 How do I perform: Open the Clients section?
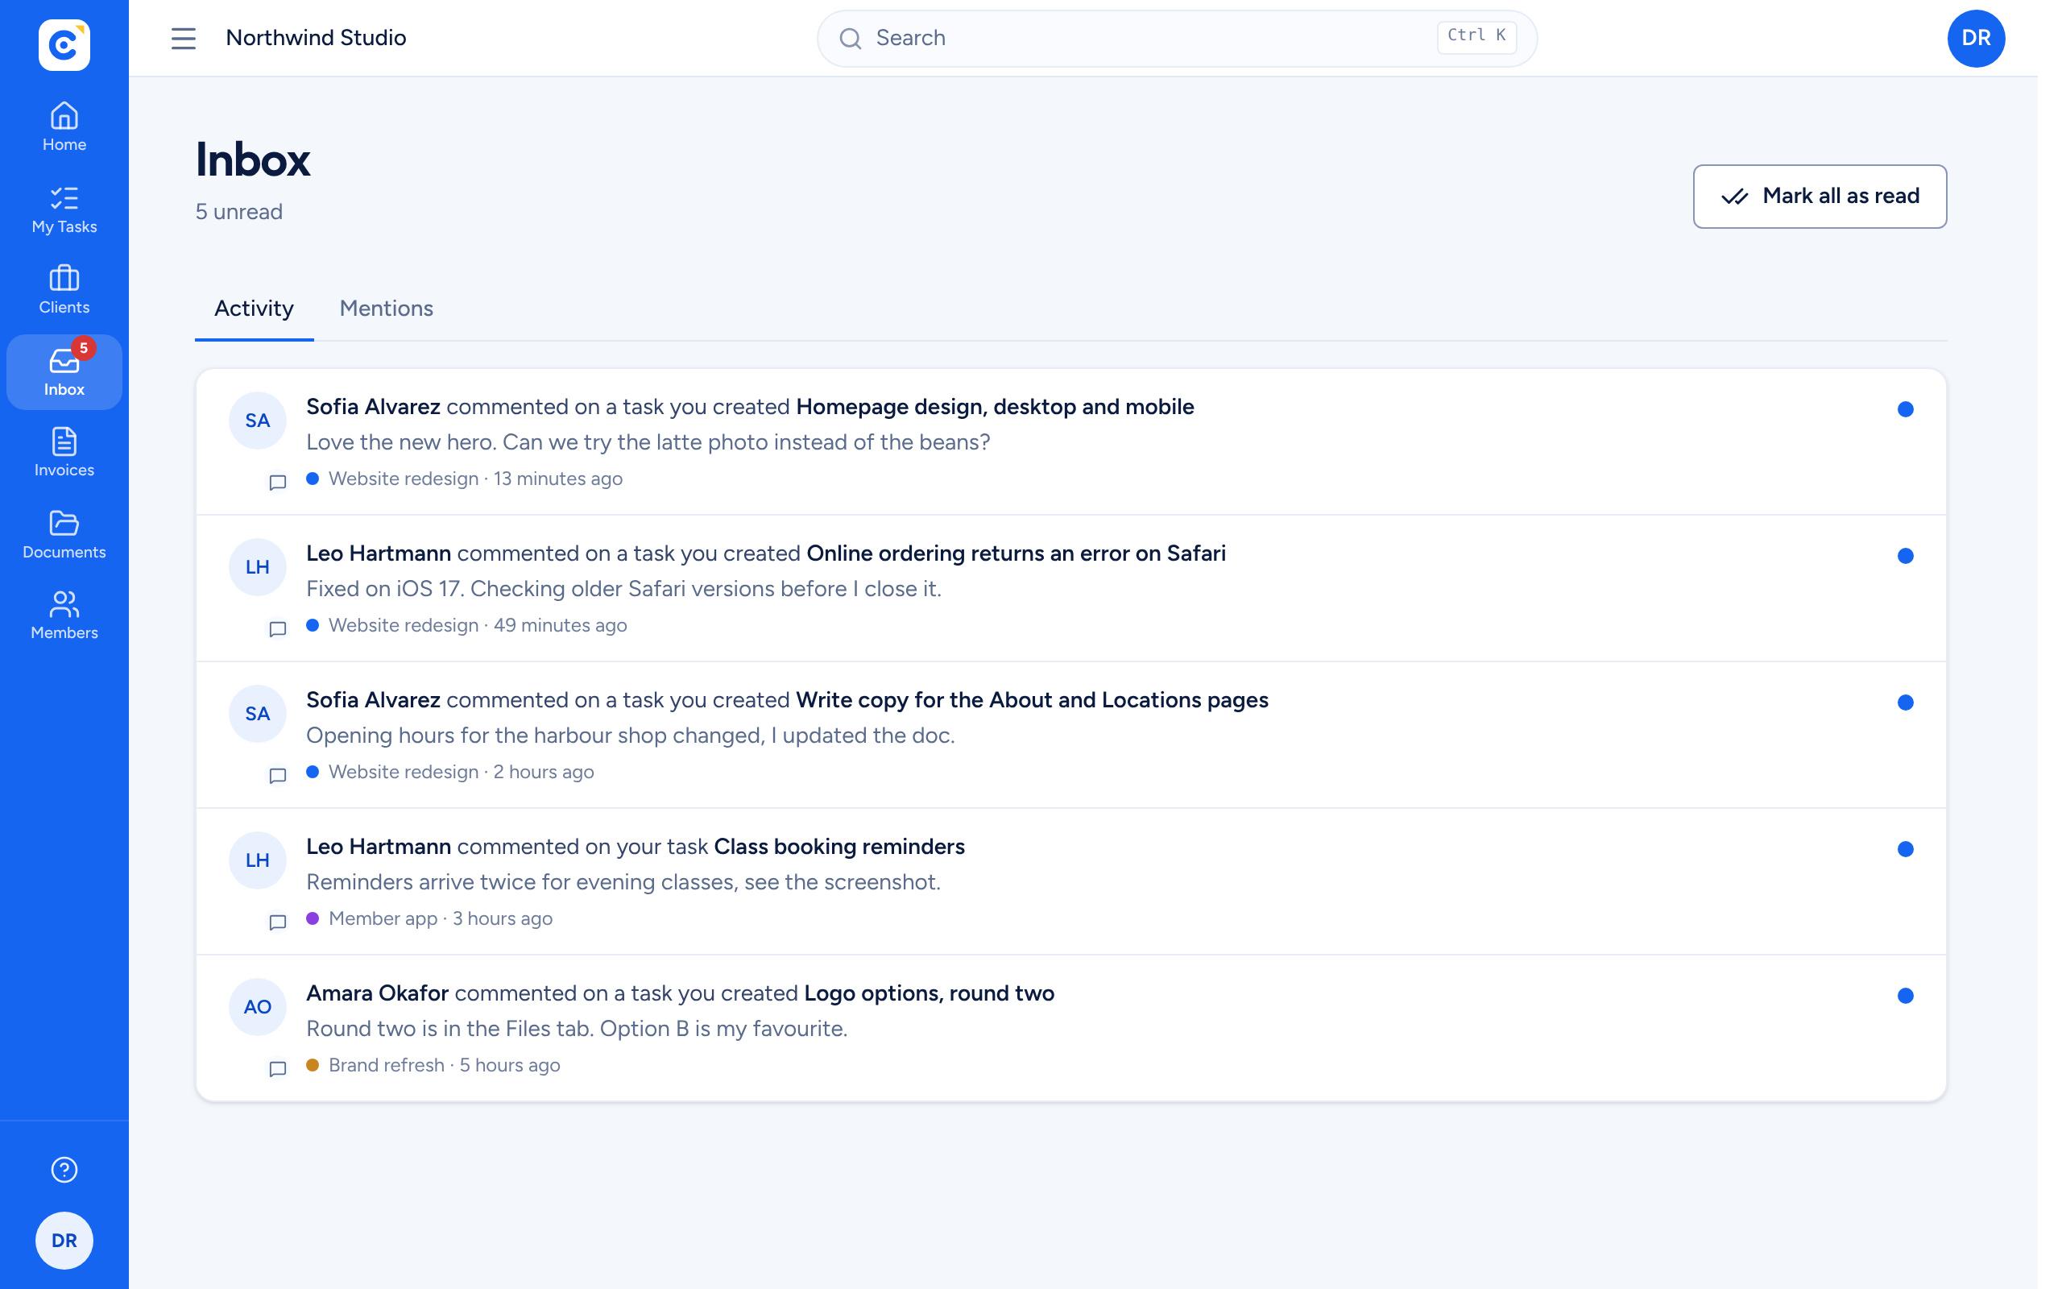pyautogui.click(x=64, y=291)
